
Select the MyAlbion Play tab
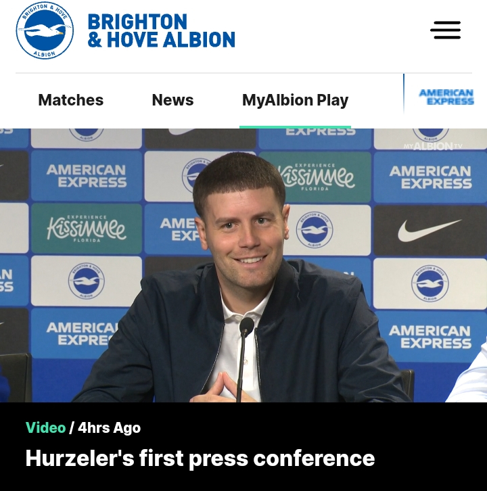tap(295, 101)
